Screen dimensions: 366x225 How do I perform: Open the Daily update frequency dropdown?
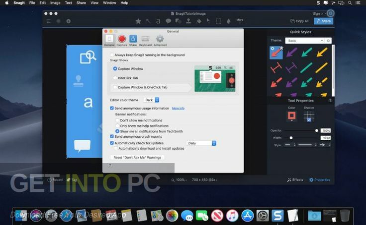tap(201, 143)
